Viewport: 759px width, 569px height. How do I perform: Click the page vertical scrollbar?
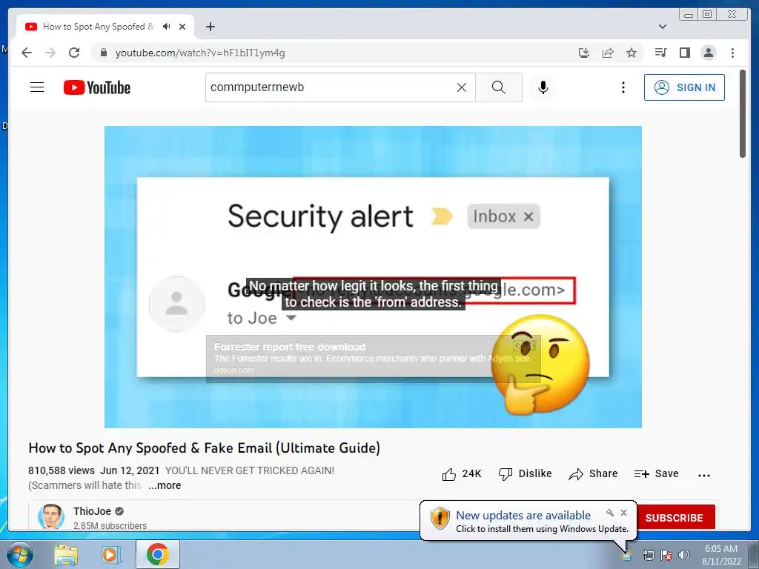(743, 113)
